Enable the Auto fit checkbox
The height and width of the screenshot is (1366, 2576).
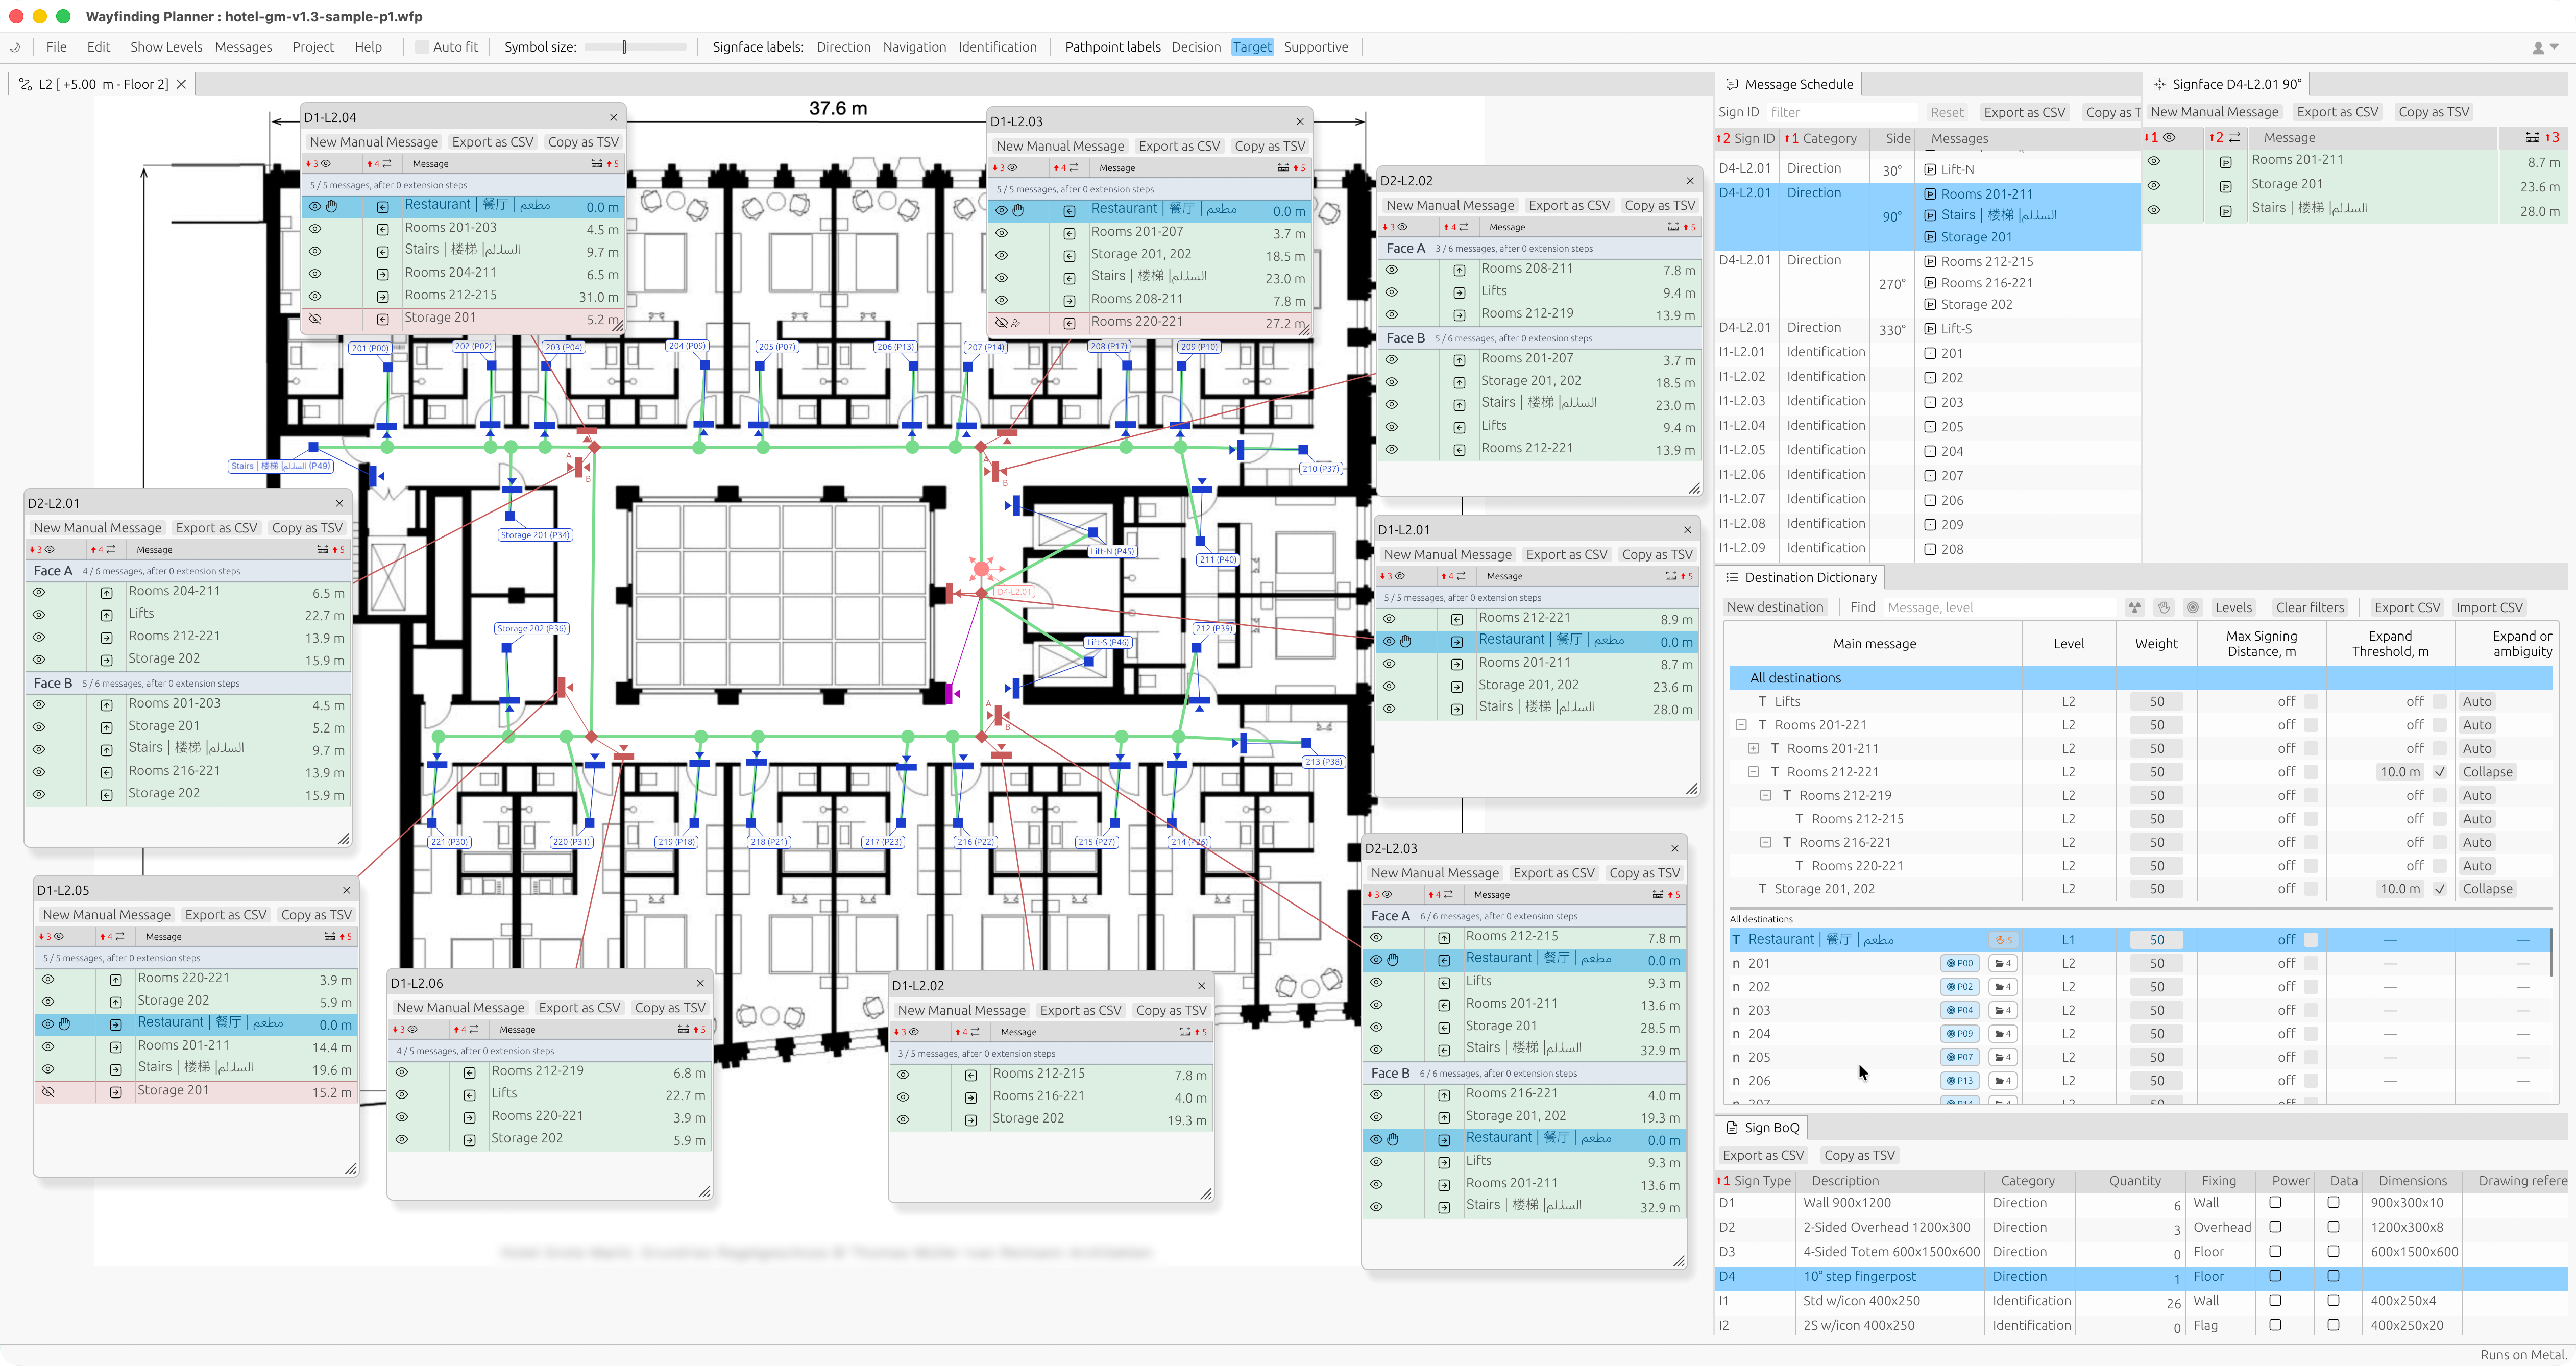tap(422, 47)
